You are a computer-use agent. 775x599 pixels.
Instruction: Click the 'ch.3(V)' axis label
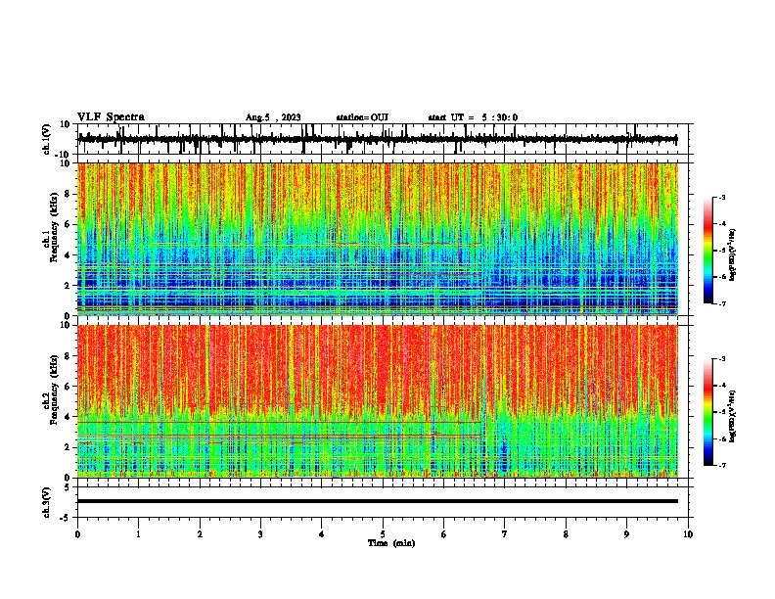(47, 502)
